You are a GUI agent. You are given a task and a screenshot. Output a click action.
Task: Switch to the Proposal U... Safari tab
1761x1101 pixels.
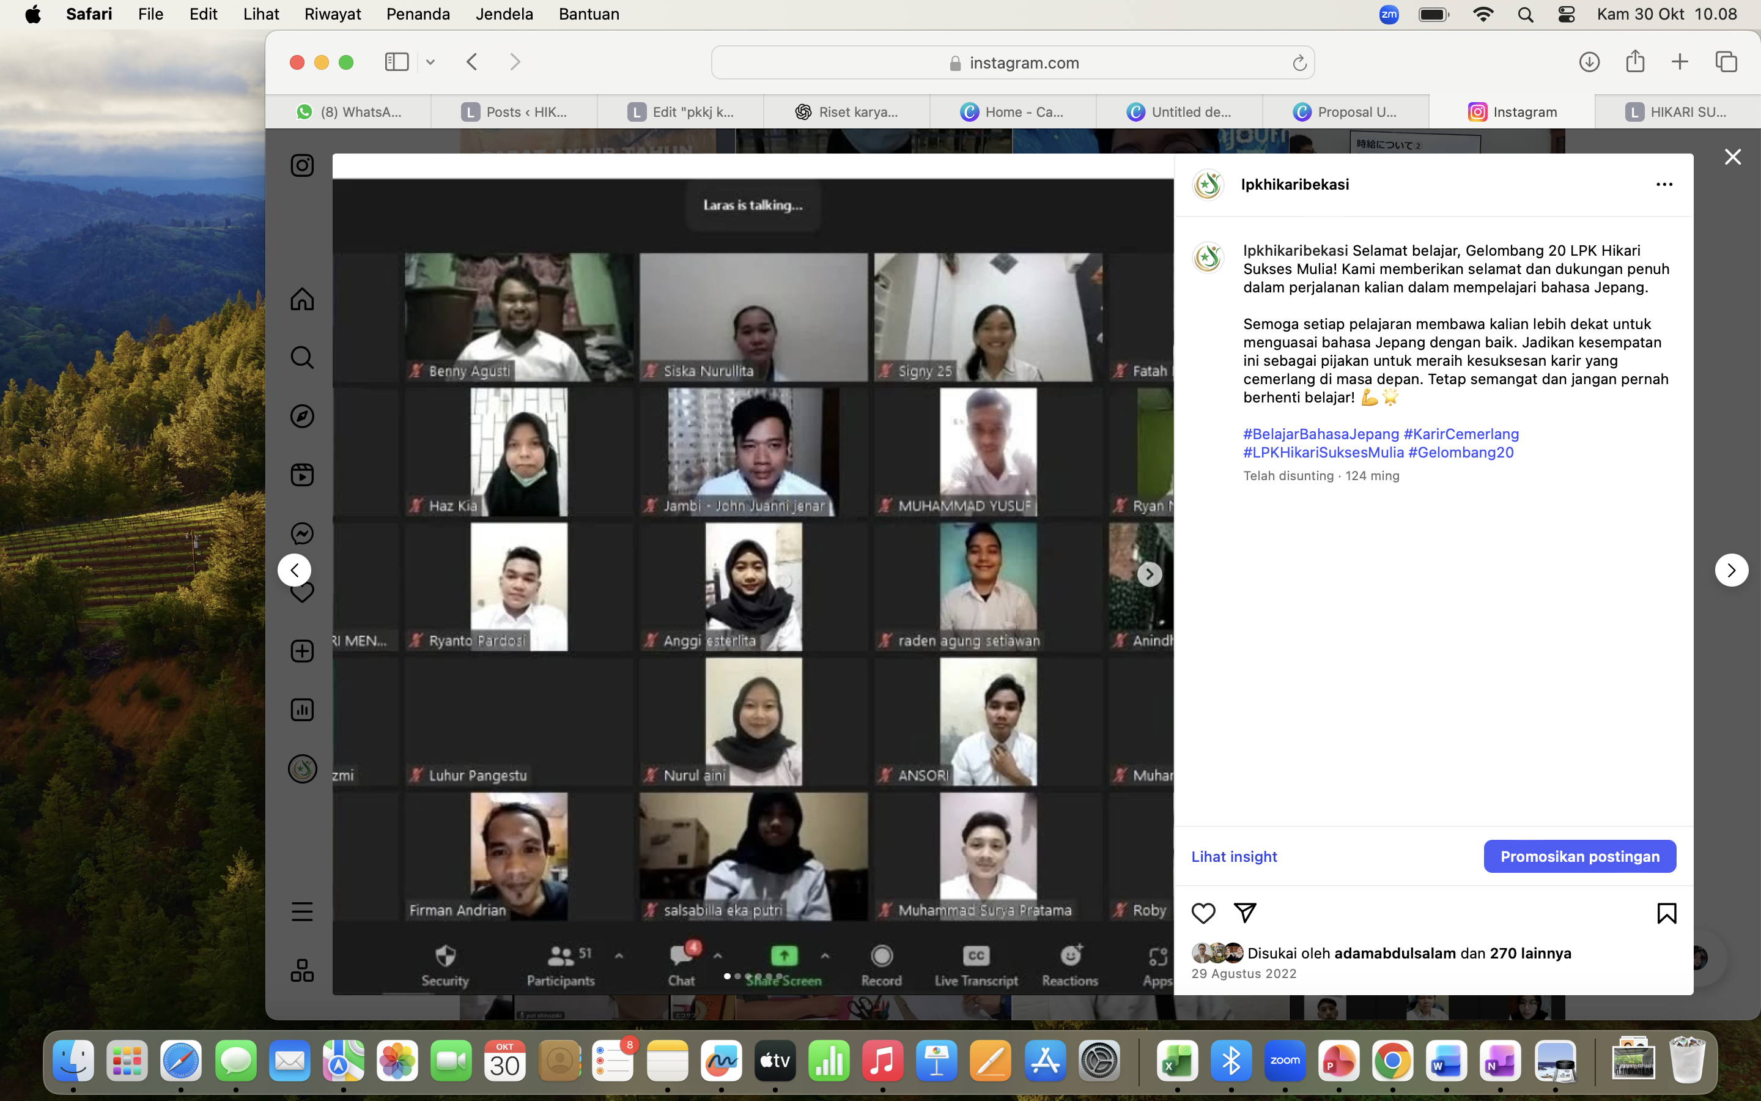[1345, 112]
